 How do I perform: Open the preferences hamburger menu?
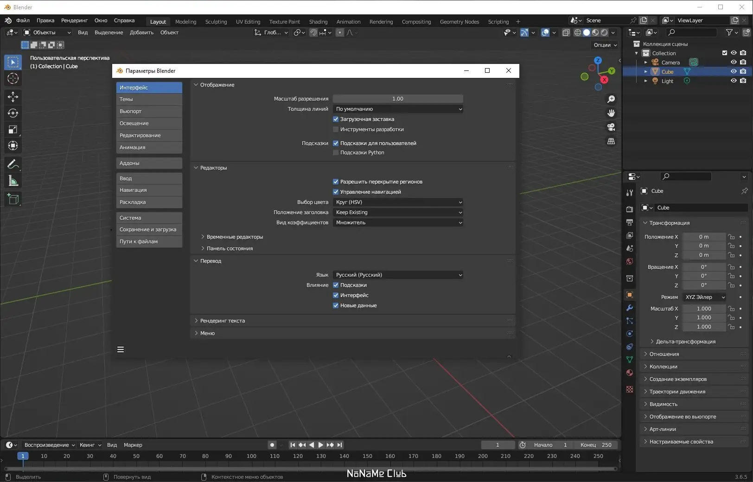pos(121,349)
